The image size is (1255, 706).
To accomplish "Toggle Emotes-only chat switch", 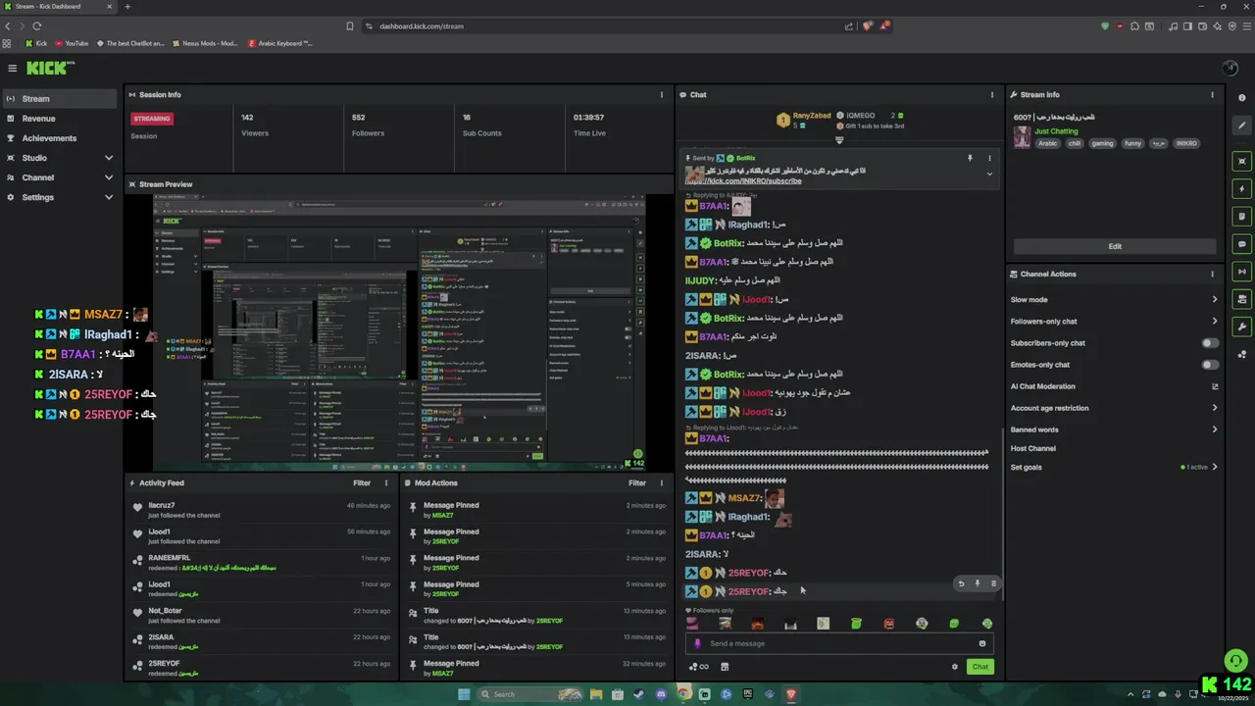I will pos(1211,365).
